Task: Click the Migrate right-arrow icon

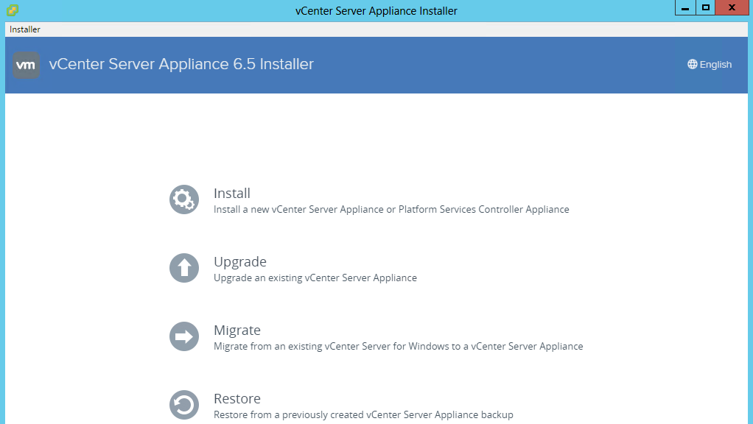Action: click(x=184, y=336)
